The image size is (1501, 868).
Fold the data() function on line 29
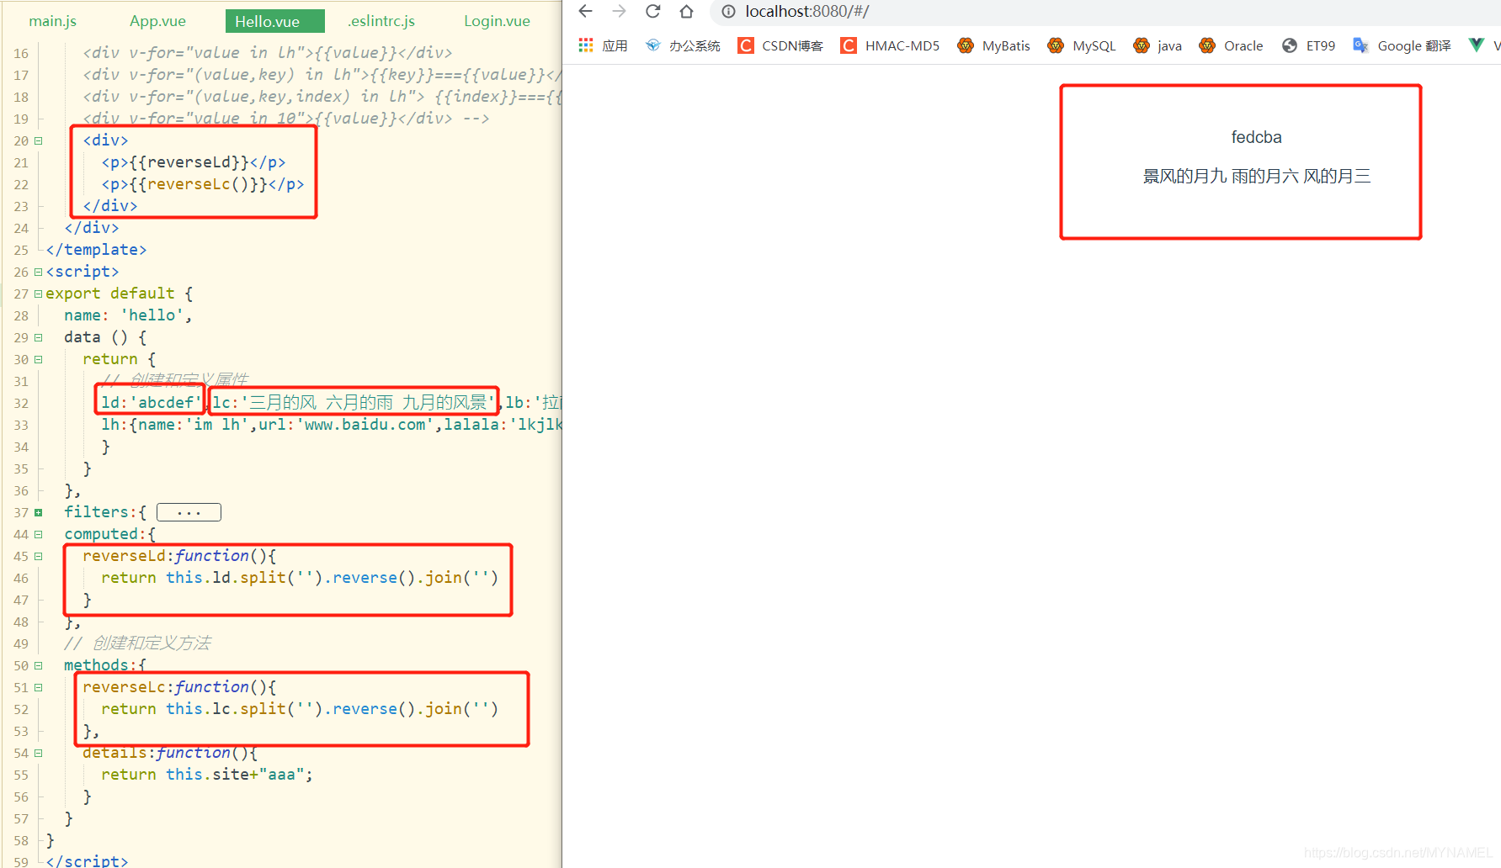[x=38, y=337]
